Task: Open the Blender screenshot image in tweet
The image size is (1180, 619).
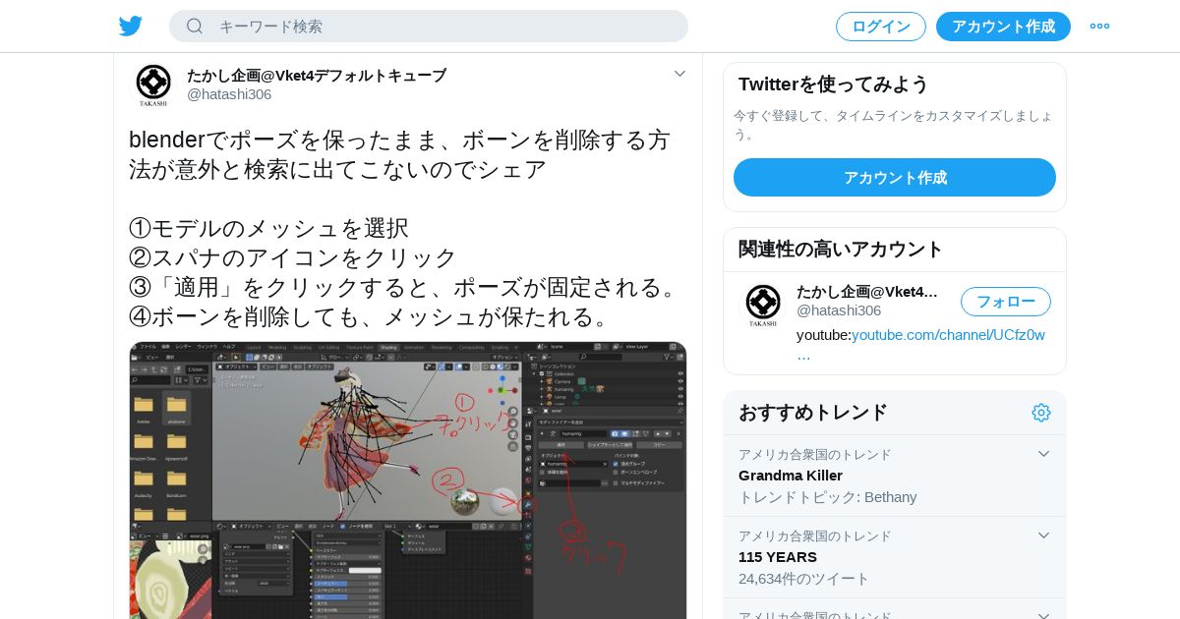Action: coord(408,480)
